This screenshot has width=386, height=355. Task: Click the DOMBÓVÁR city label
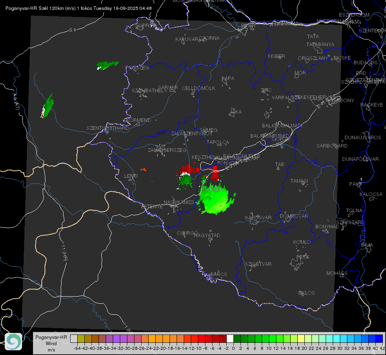pos(294,216)
